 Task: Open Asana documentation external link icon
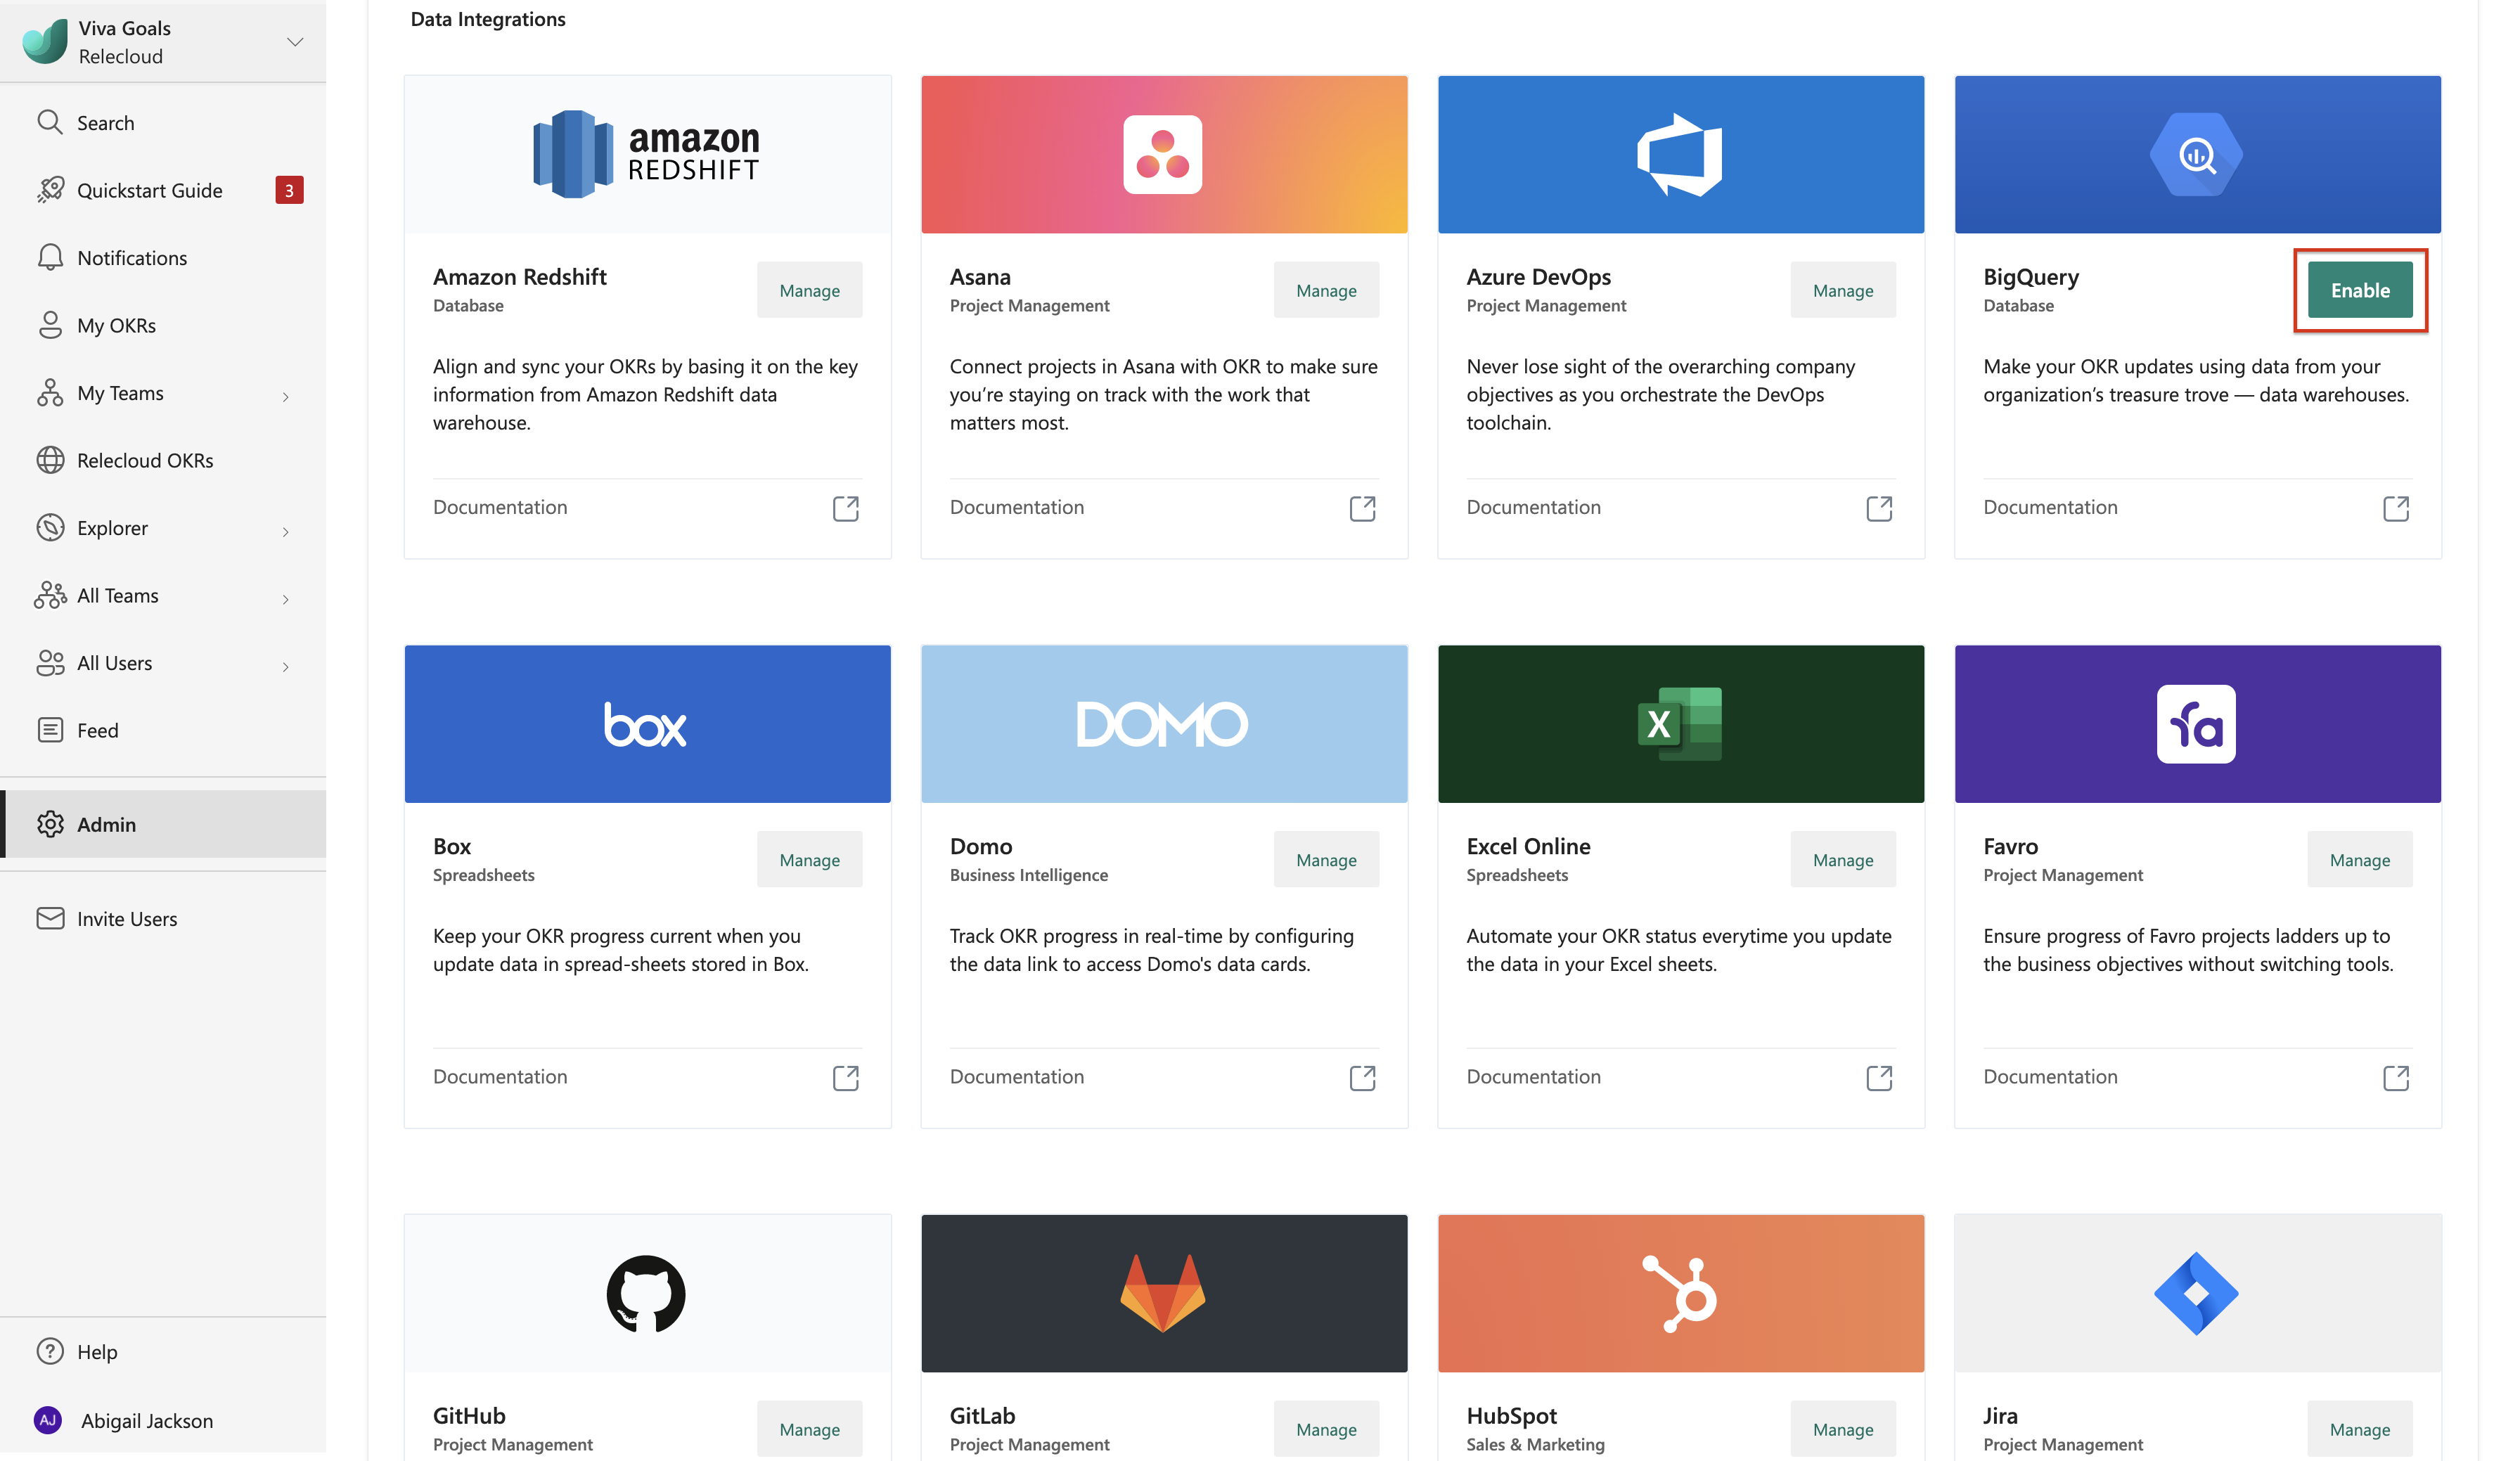coord(1363,508)
